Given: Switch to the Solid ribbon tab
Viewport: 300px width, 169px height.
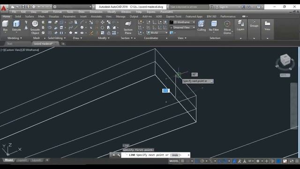Looking at the screenshot, I should (18, 16).
